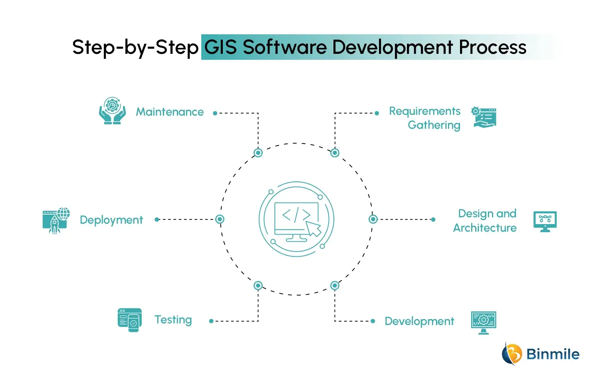Click the circle node connected to Design and Architecture

[373, 219]
